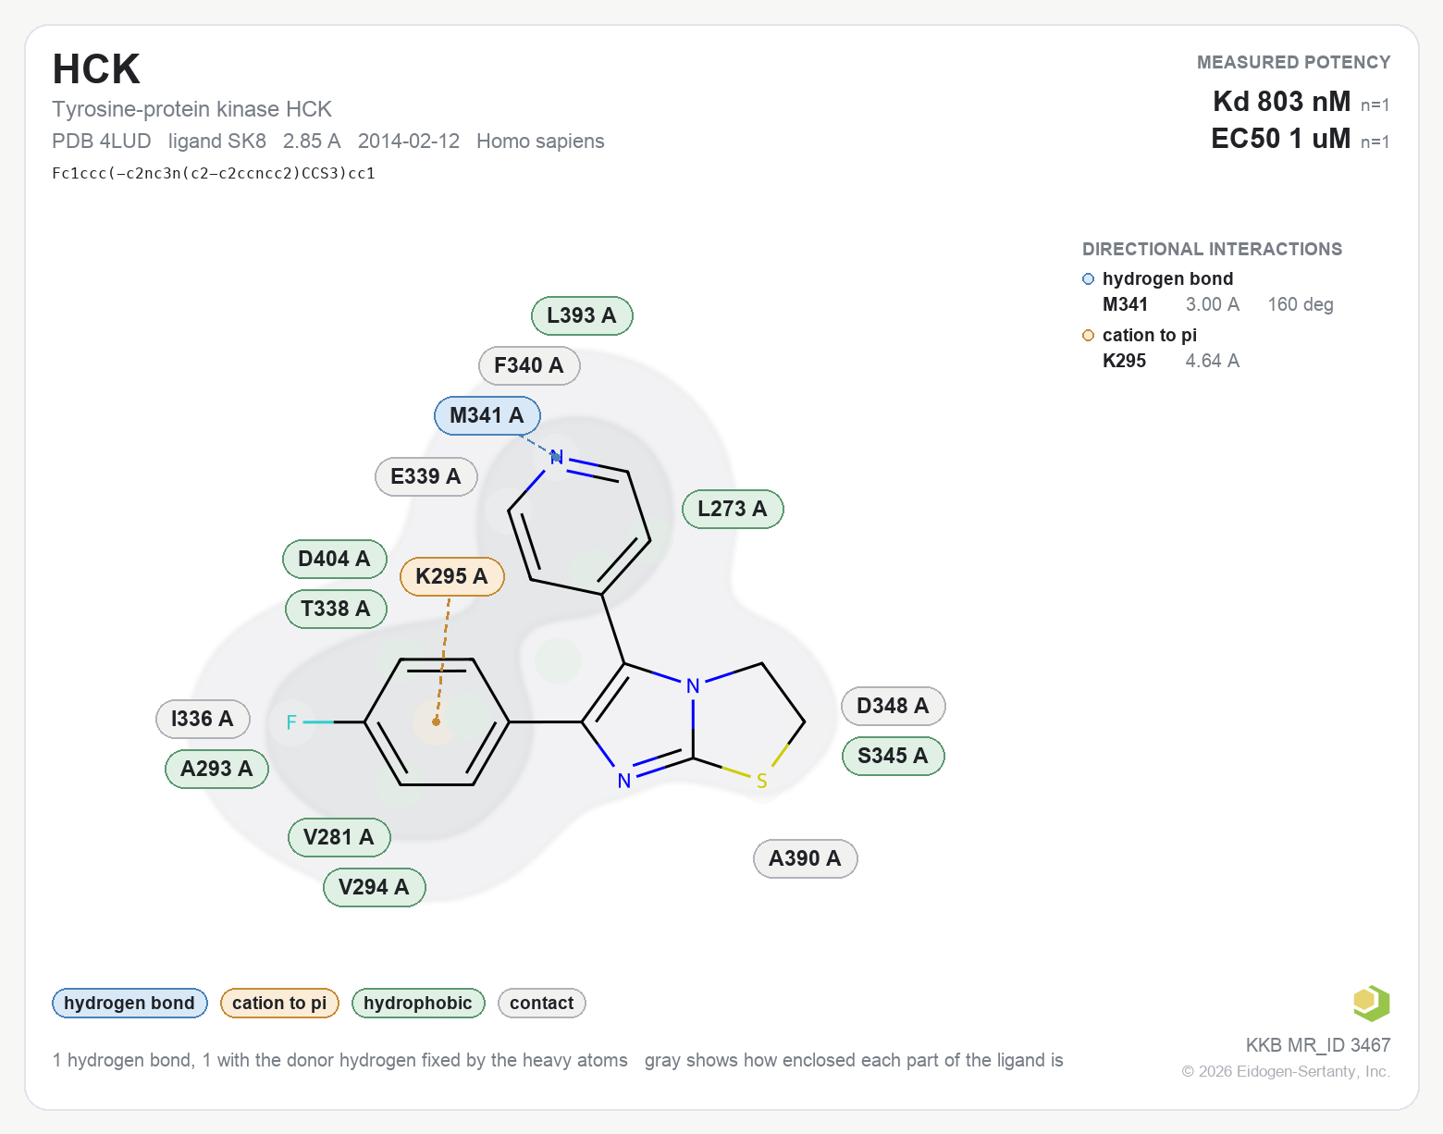Click the cation to pi legend circle marker

click(x=1088, y=336)
